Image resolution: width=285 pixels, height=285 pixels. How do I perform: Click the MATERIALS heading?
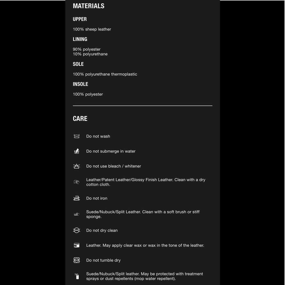[x=89, y=6]
